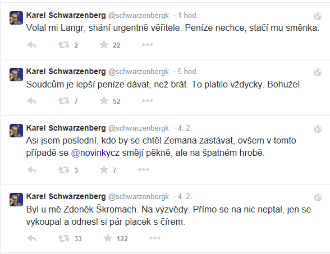Click the @novinkycz mention link
330x254 pixels.
click(x=95, y=153)
